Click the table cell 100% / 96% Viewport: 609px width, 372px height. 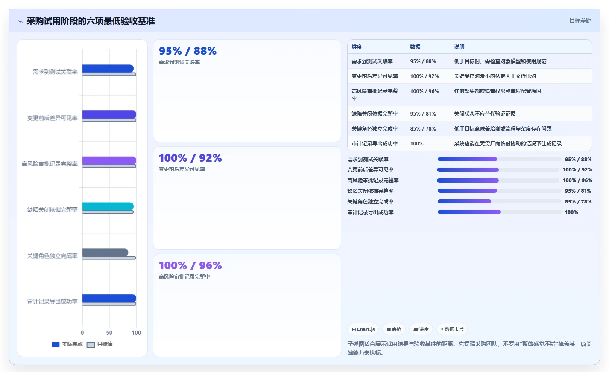coord(425,91)
